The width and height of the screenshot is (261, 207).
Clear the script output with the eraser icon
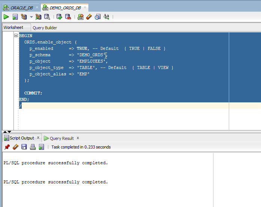point(15,147)
